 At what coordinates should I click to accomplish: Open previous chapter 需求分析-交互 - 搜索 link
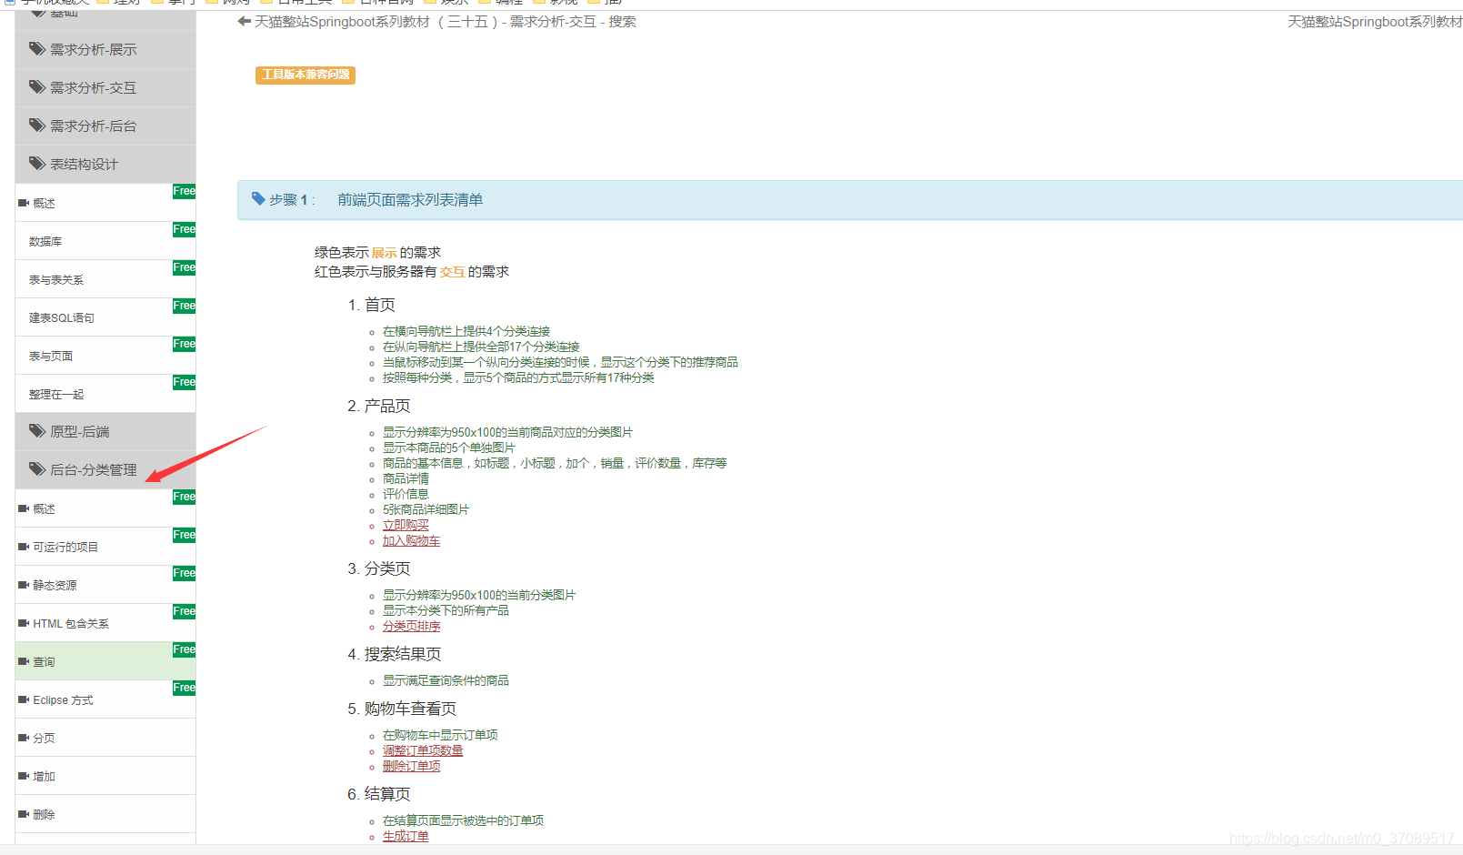(445, 21)
